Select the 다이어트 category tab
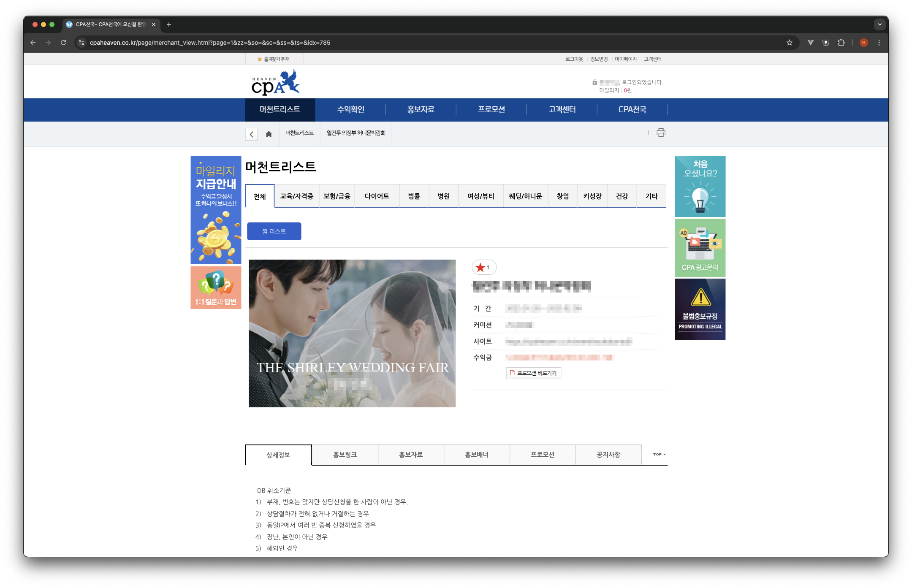 [377, 196]
